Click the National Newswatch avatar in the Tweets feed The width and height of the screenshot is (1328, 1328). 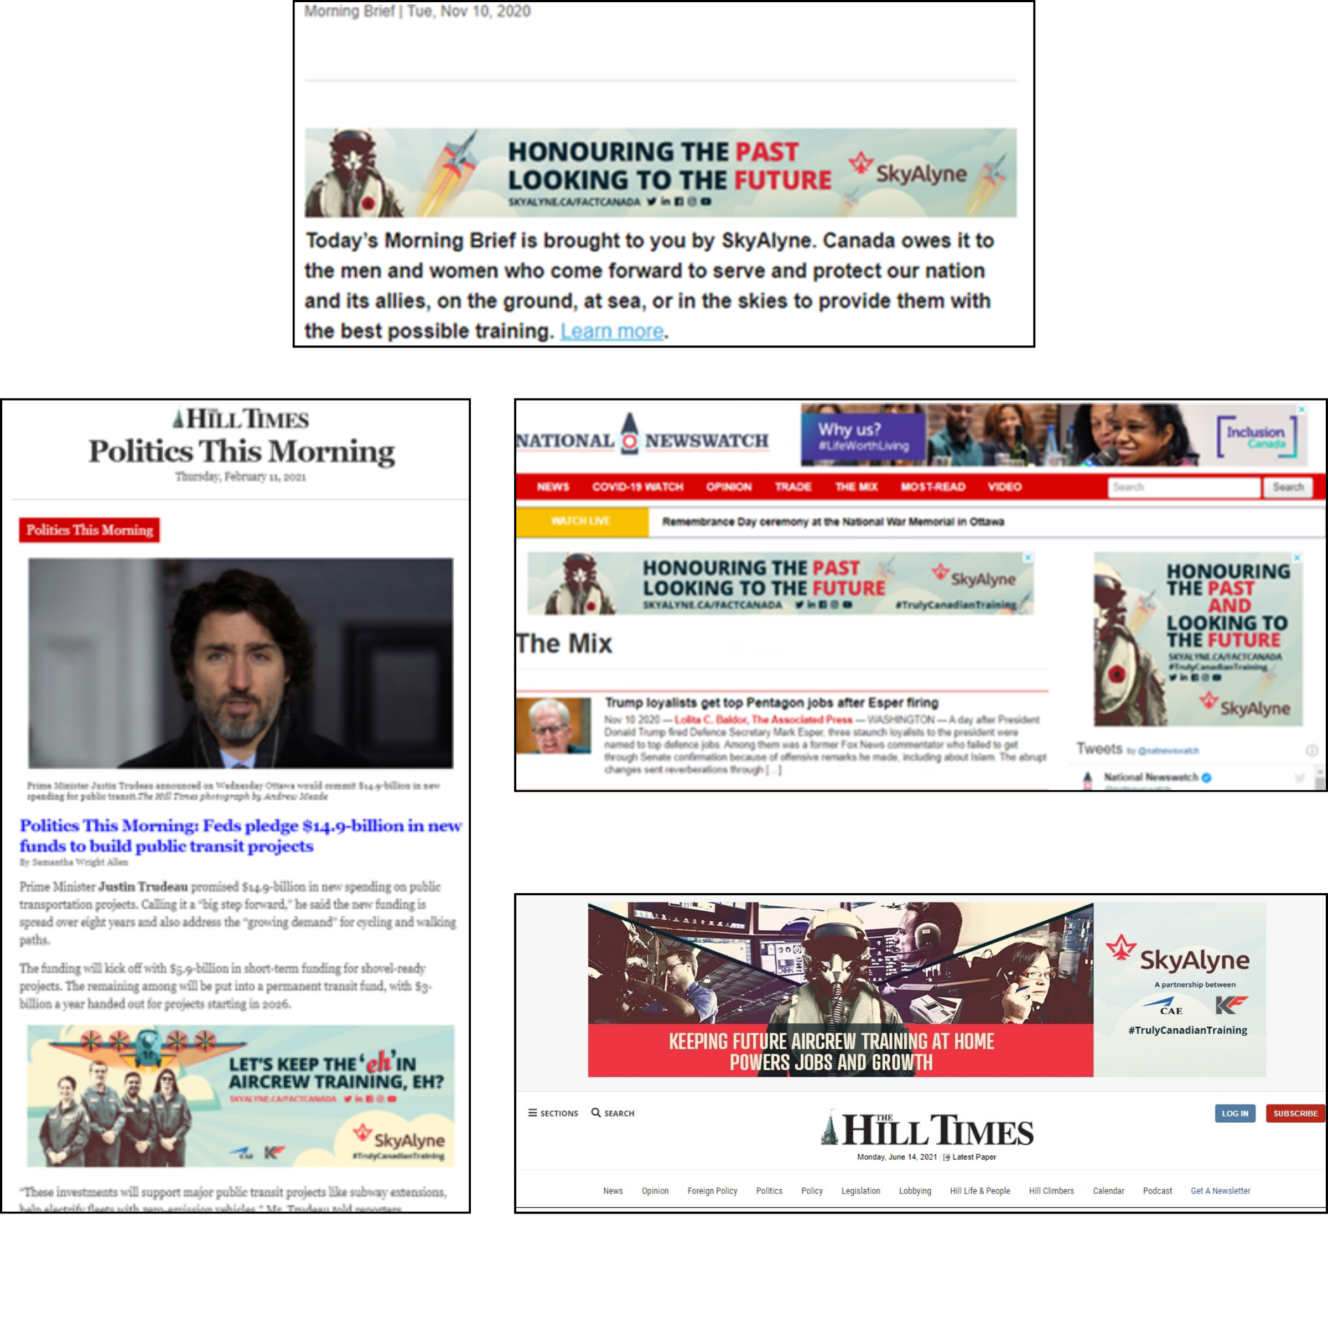tap(1087, 780)
